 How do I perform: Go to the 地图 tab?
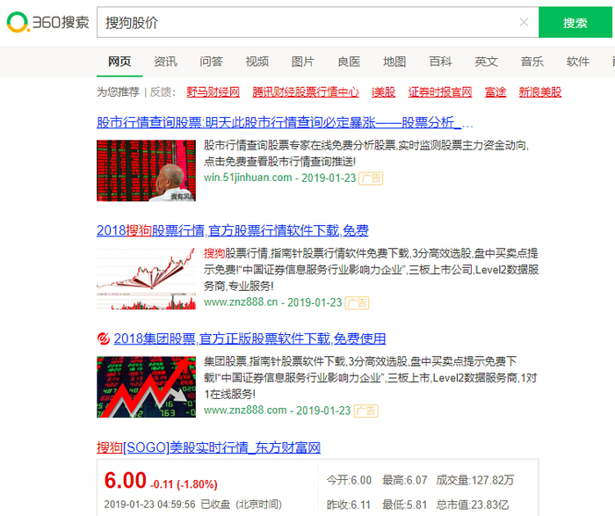[394, 62]
